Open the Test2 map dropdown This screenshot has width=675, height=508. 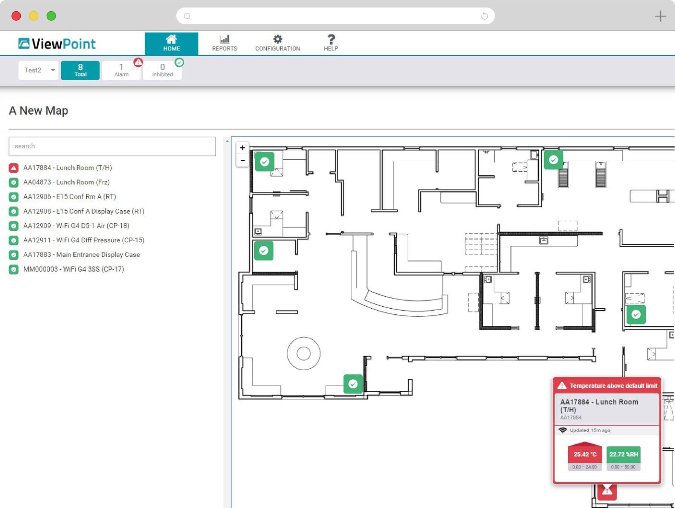(x=38, y=70)
